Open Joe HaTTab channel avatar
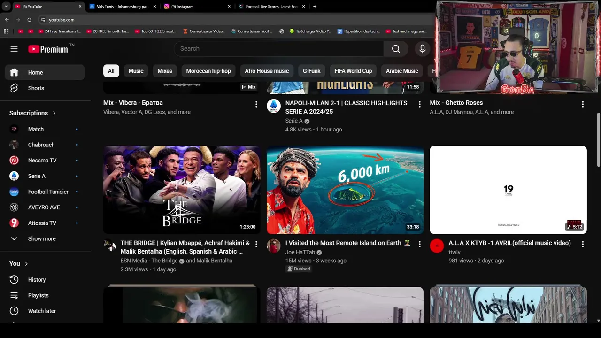 coord(274,246)
